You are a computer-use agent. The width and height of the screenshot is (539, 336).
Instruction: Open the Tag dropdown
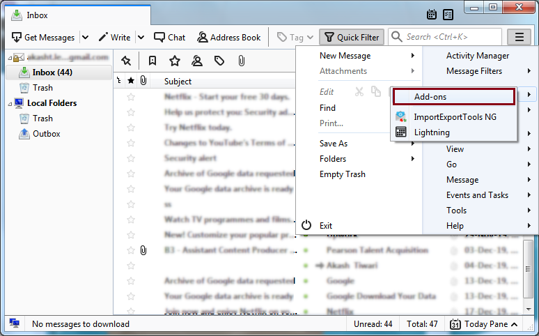pyautogui.click(x=295, y=37)
